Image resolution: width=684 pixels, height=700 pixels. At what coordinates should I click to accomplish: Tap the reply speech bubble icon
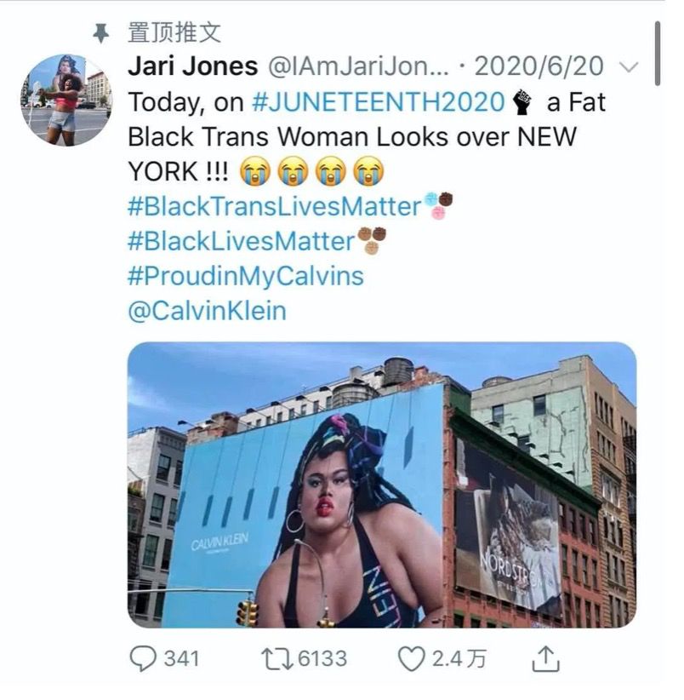pos(143,659)
